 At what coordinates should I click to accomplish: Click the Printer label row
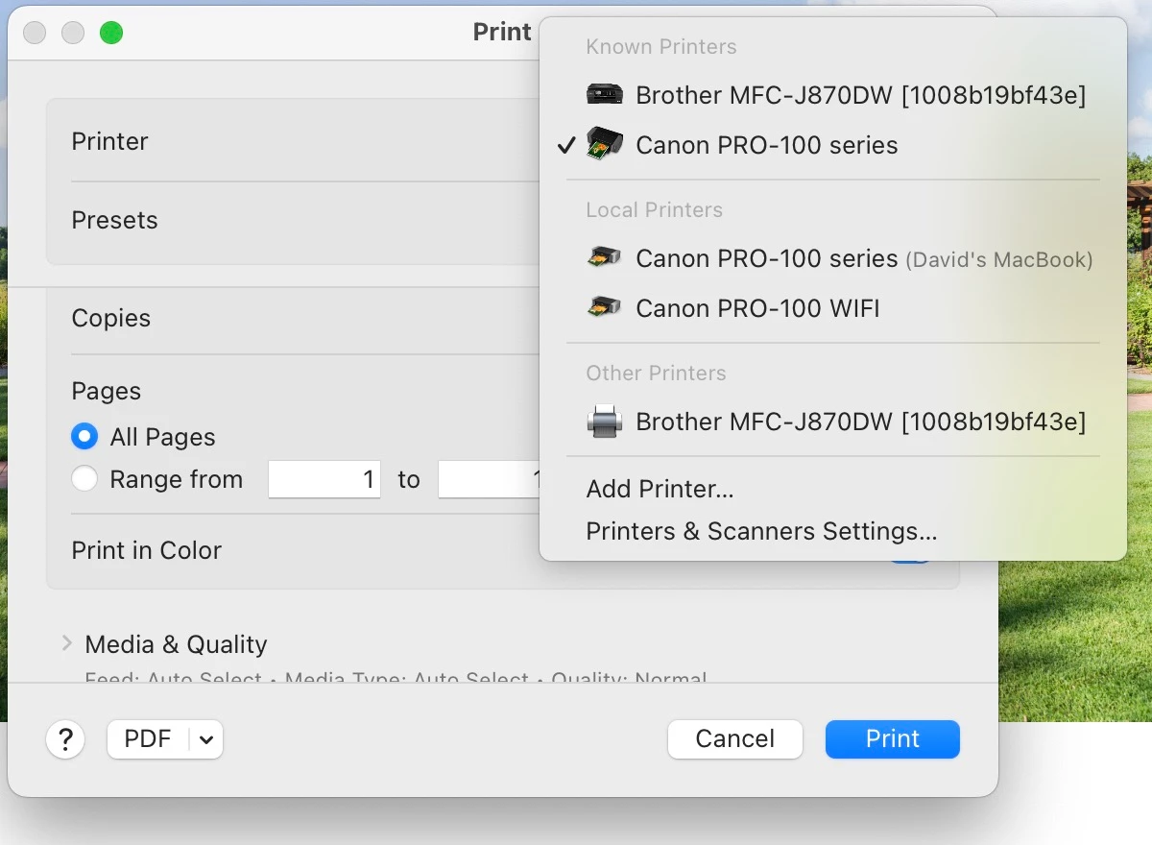tap(109, 141)
